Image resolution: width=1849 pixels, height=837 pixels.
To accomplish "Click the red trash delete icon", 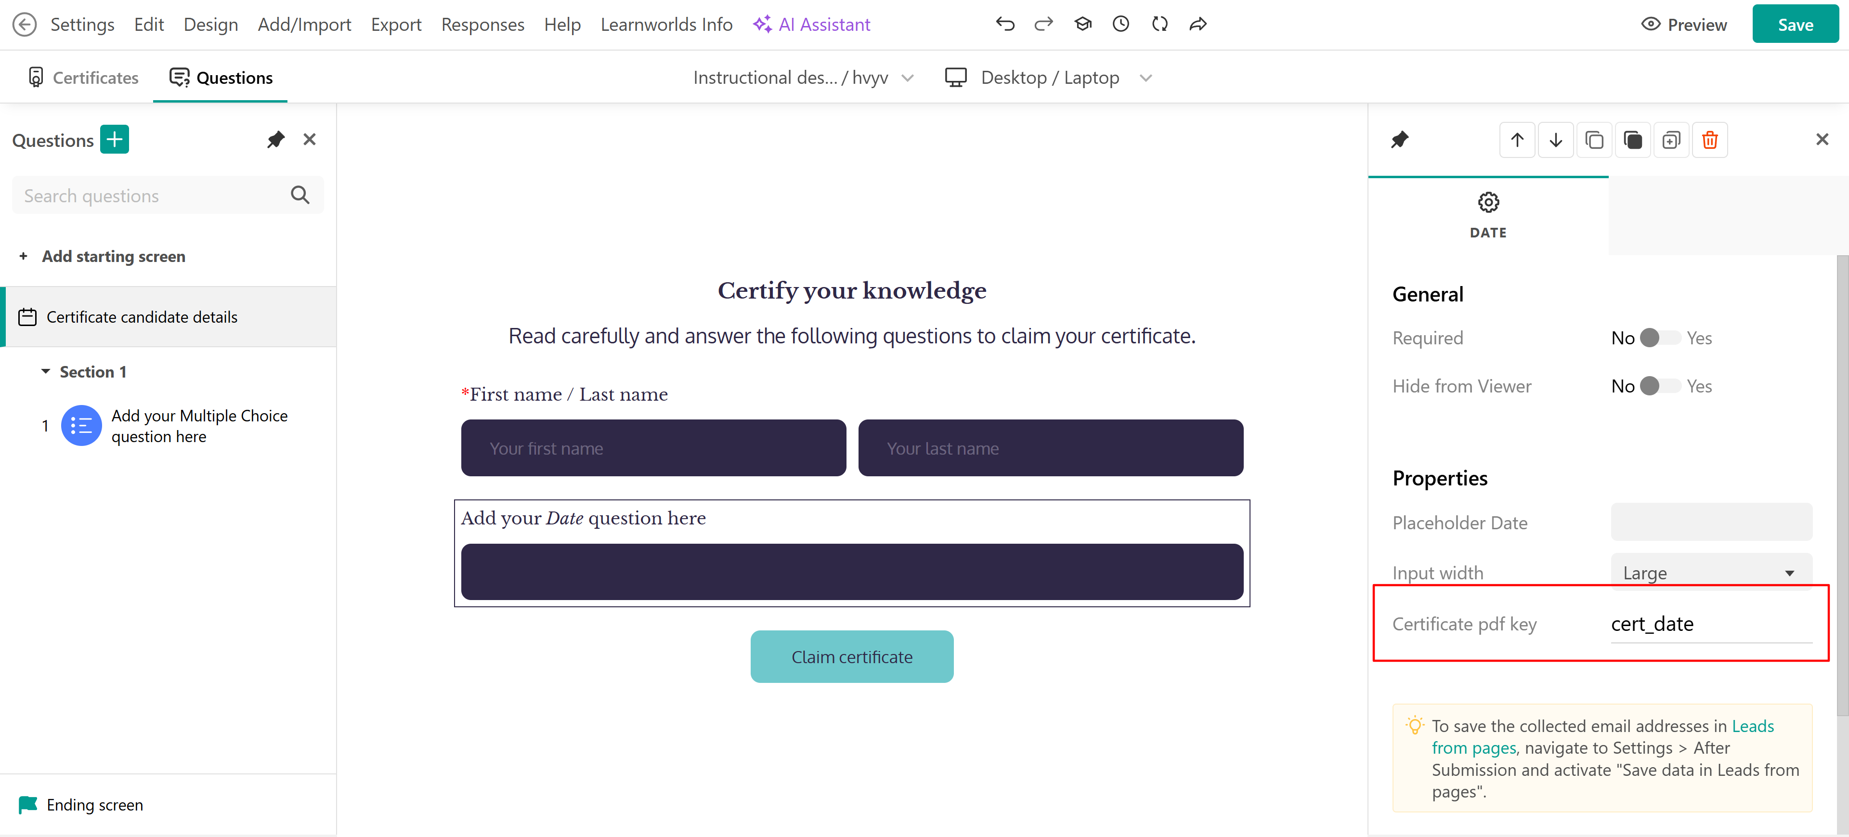I will coord(1709,140).
